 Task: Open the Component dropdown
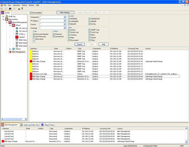pyautogui.click(x=65, y=17)
